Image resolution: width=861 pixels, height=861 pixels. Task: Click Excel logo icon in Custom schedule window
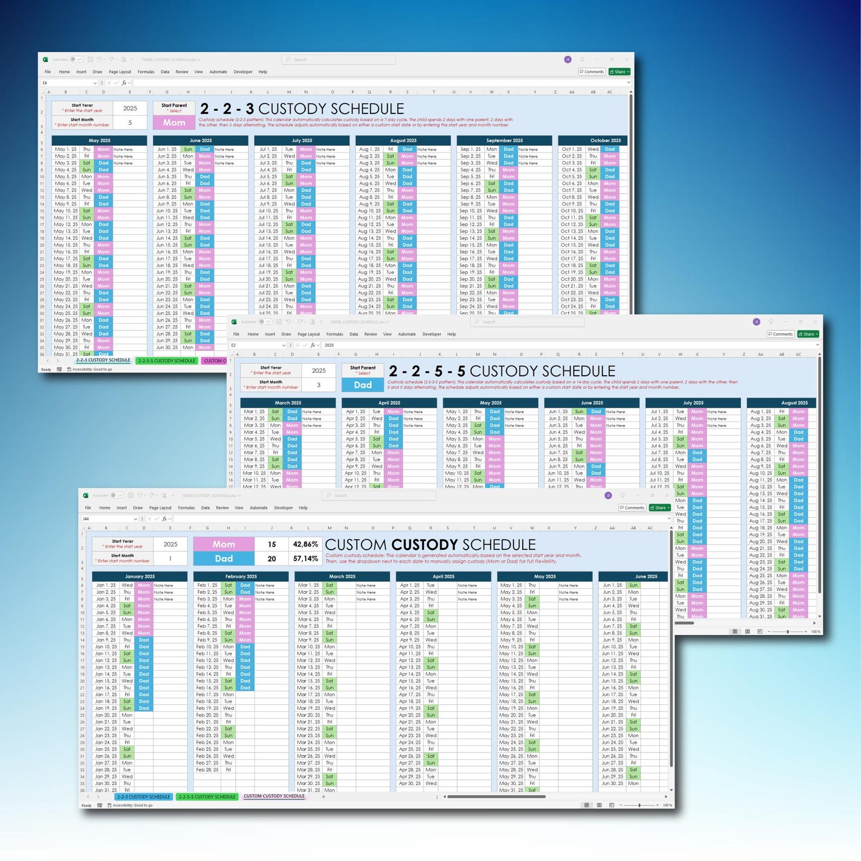86,496
